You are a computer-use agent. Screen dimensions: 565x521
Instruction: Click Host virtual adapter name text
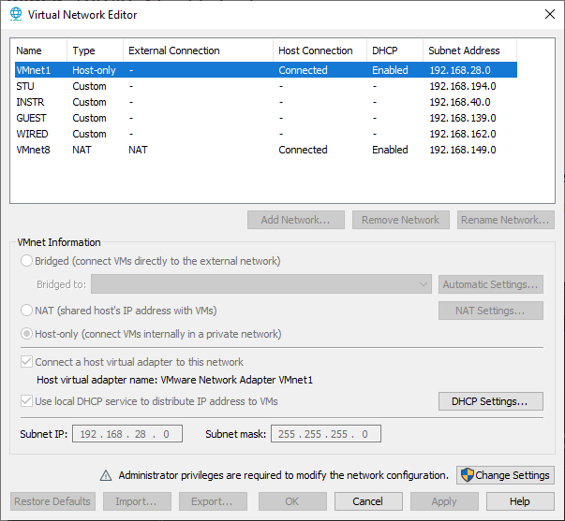click(x=175, y=380)
